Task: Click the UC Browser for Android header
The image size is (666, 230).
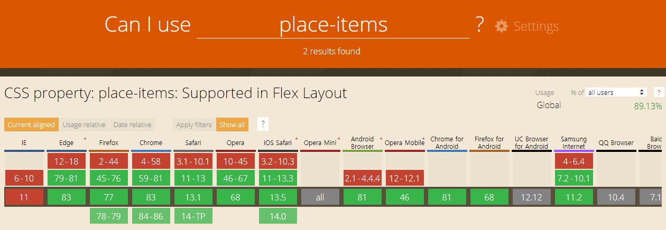Action: 531,143
